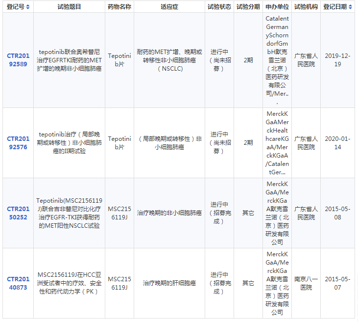This screenshot has height=322, width=358.
Task: Click the 试验机构 column header
Action: (x=306, y=7)
